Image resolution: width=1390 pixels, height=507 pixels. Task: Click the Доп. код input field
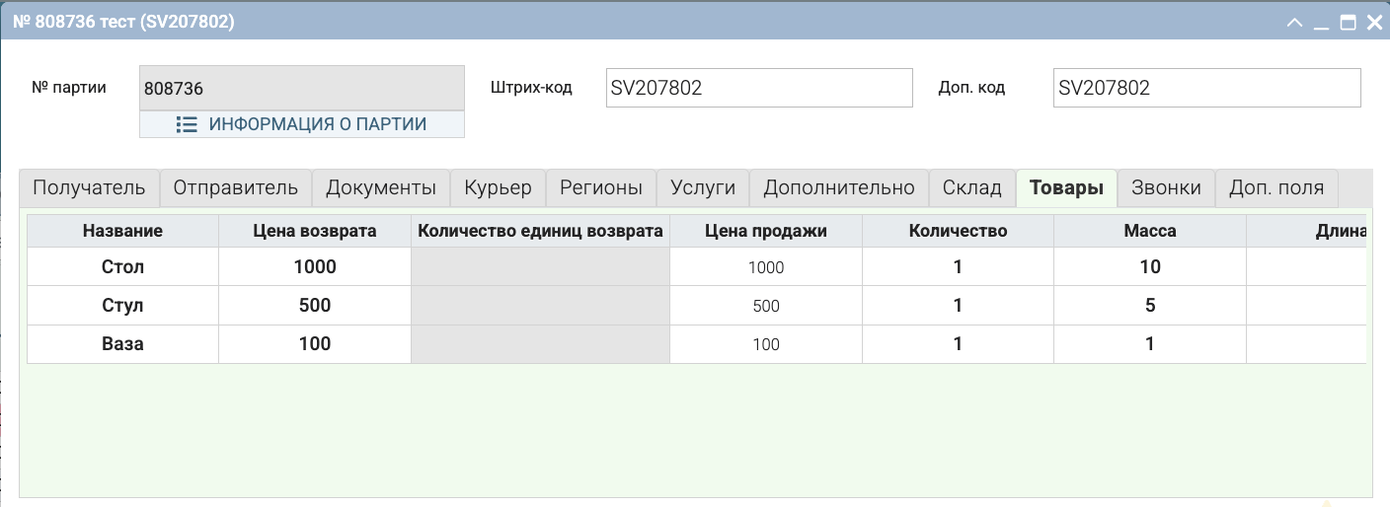[x=1206, y=88]
